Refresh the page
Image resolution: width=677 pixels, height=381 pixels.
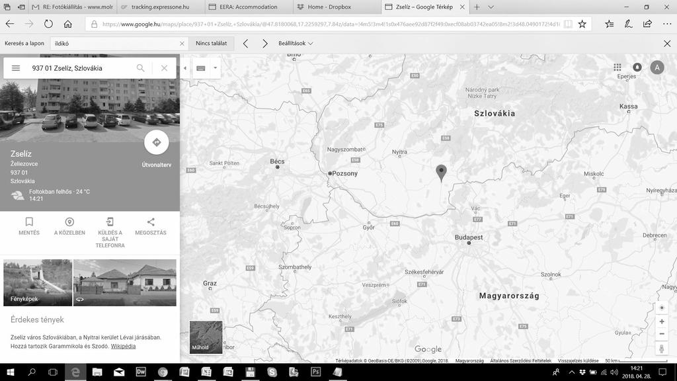click(x=48, y=24)
